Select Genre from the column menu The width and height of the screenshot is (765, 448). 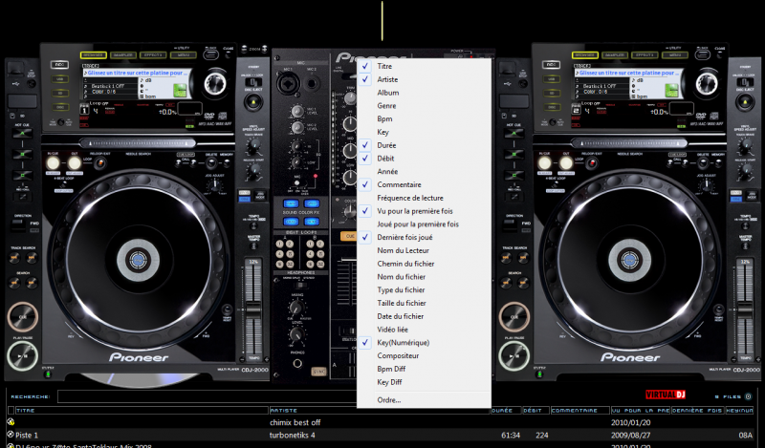[x=388, y=105]
